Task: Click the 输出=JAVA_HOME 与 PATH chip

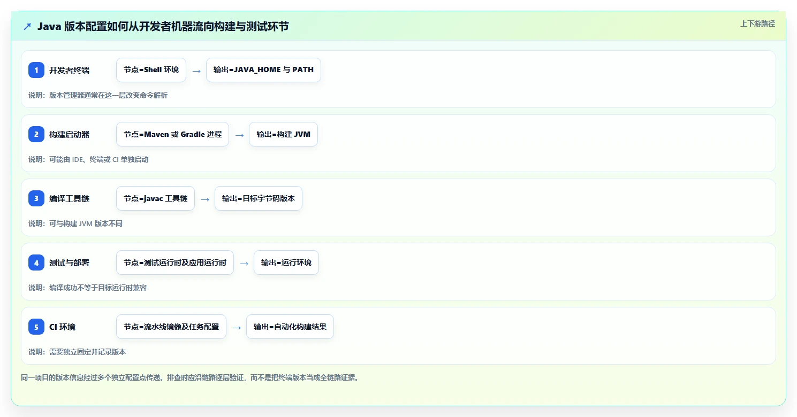Action: tap(263, 70)
